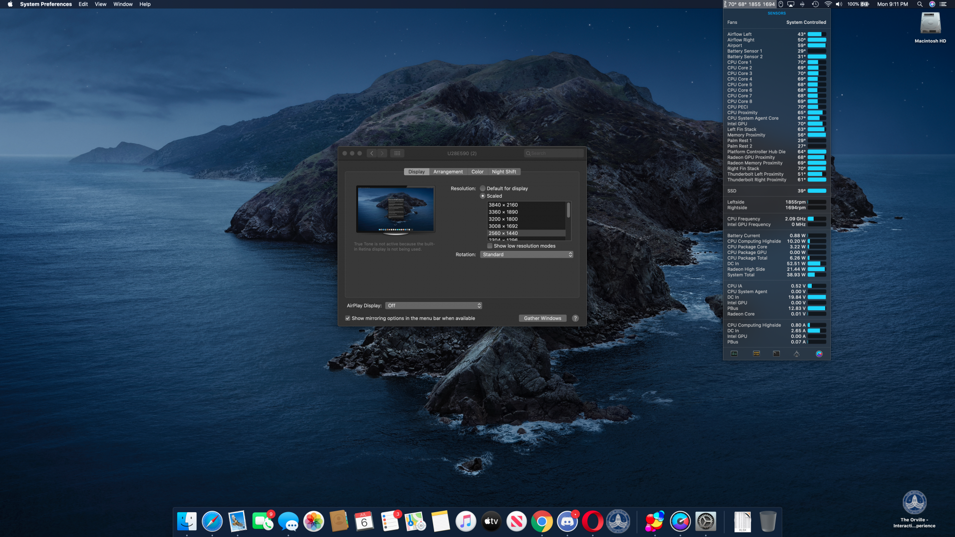The image size is (955, 537).
Task: Open Console from the sensors panel footer
Action: point(756,354)
